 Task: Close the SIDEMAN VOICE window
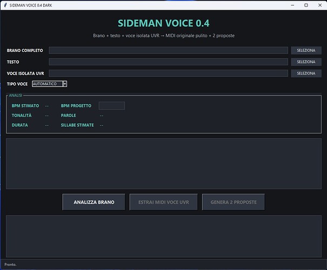click(x=320, y=5)
